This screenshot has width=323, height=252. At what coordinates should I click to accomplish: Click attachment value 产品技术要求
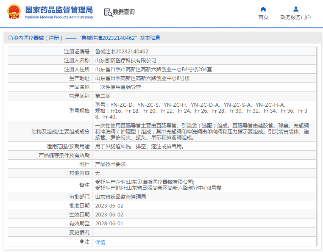[x=110, y=164]
